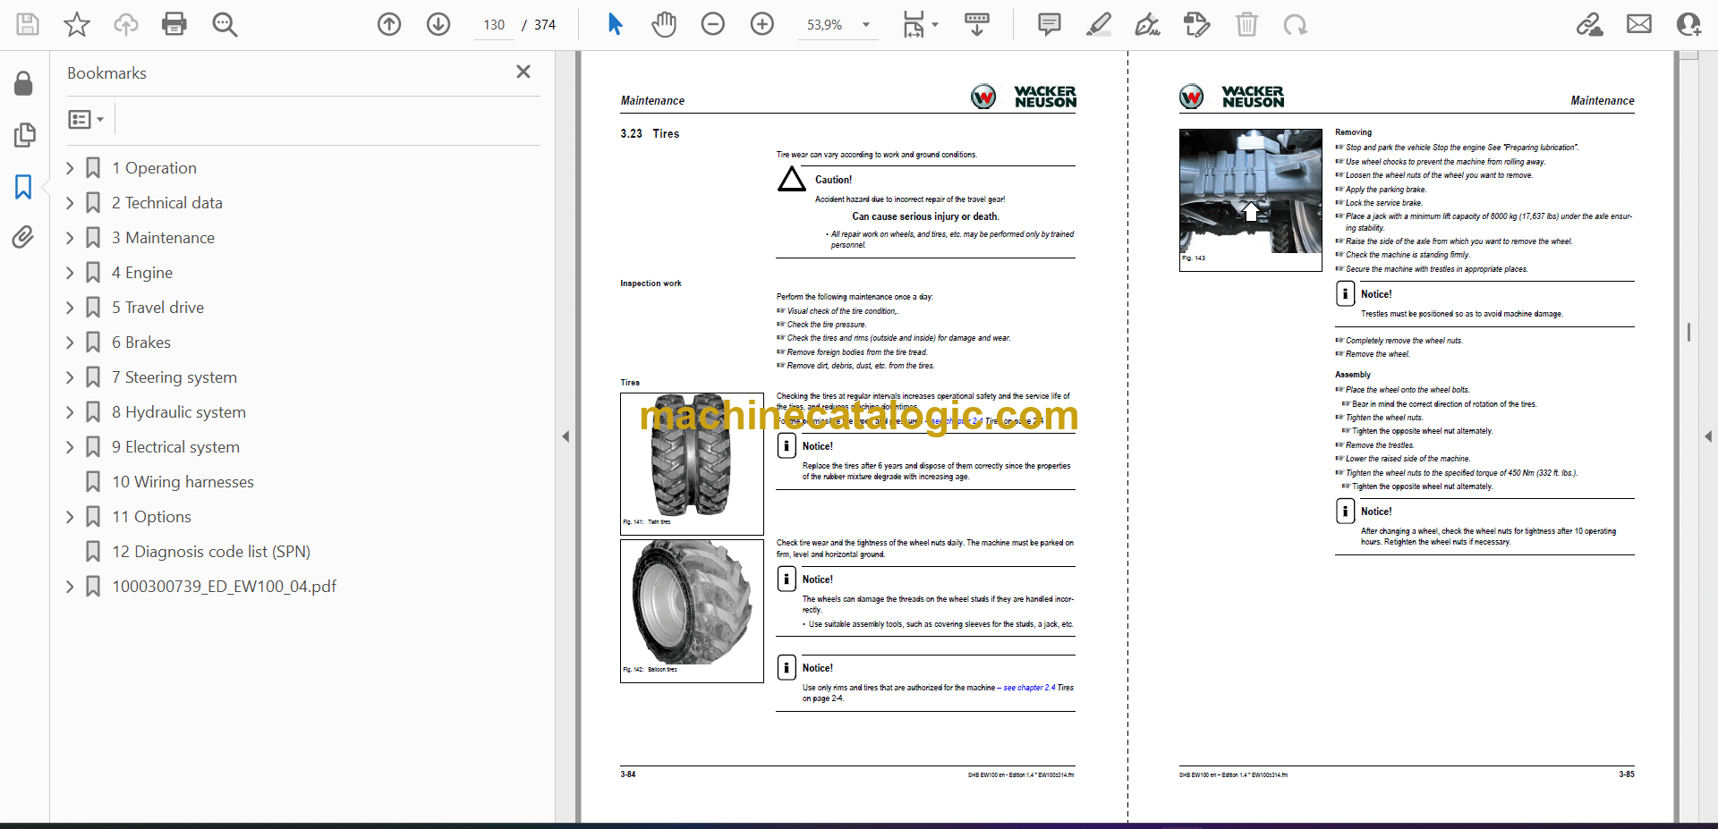Add a bookmark star to the file

77,24
